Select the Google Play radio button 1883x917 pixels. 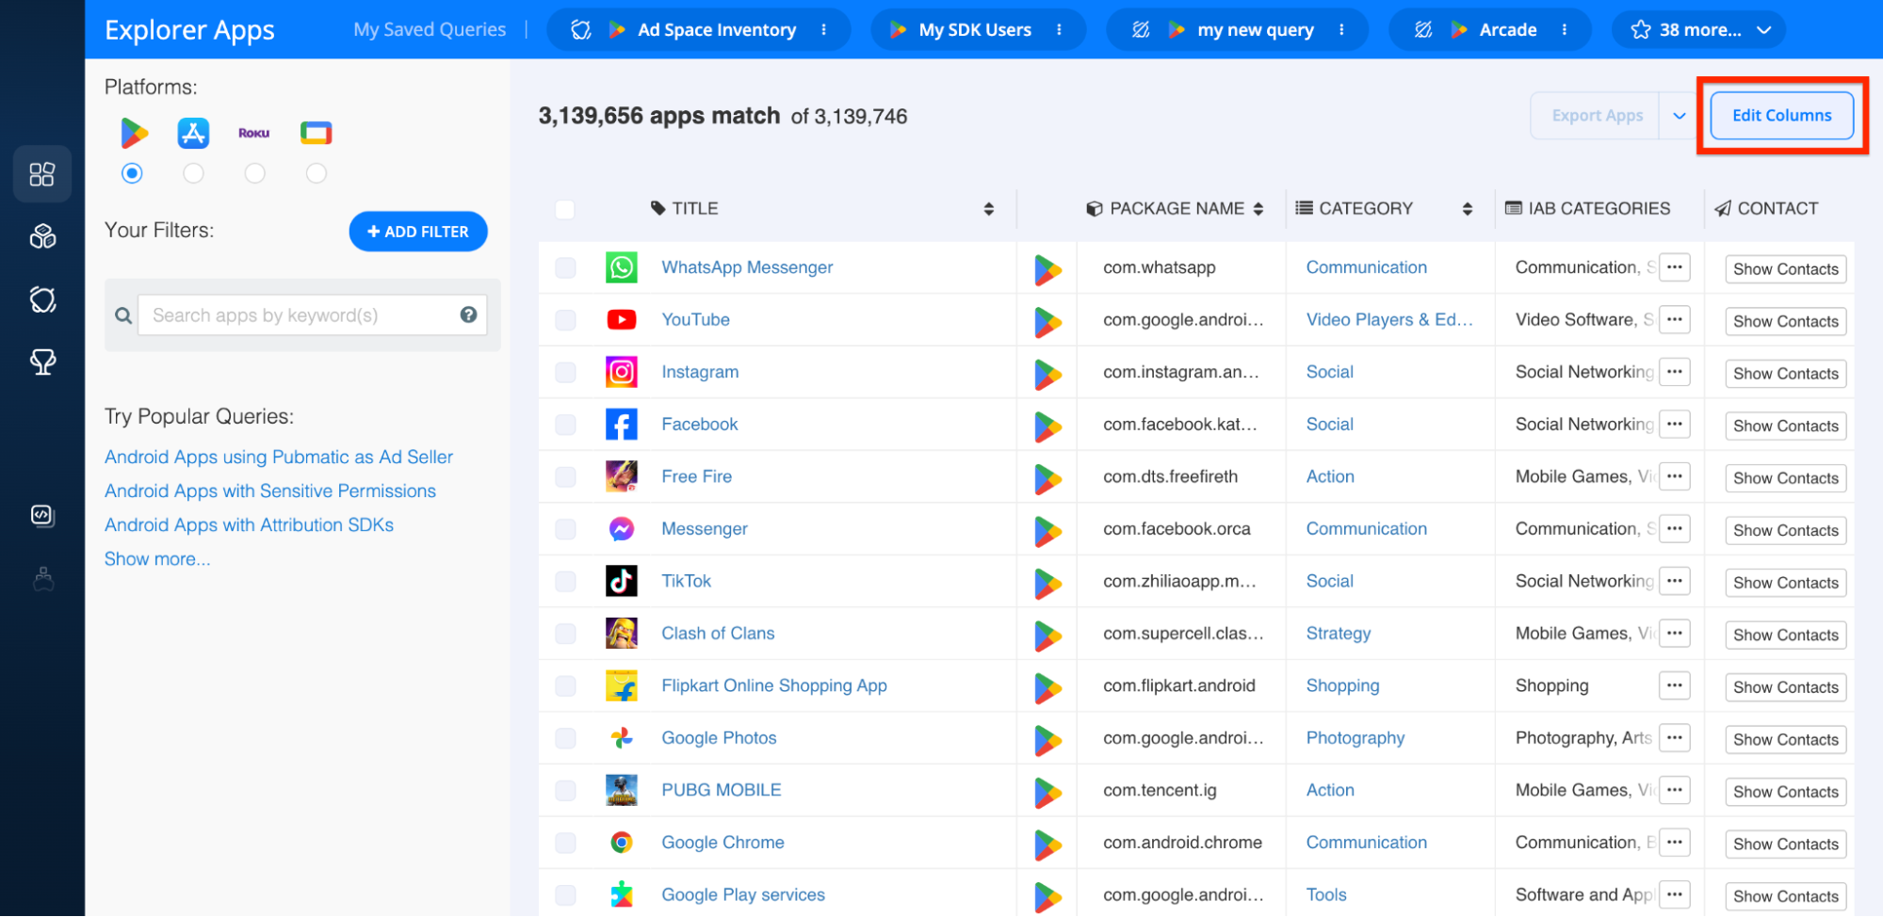point(133,173)
